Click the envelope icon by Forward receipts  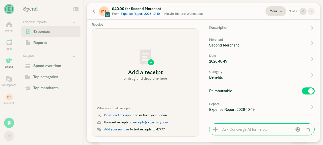(99, 122)
